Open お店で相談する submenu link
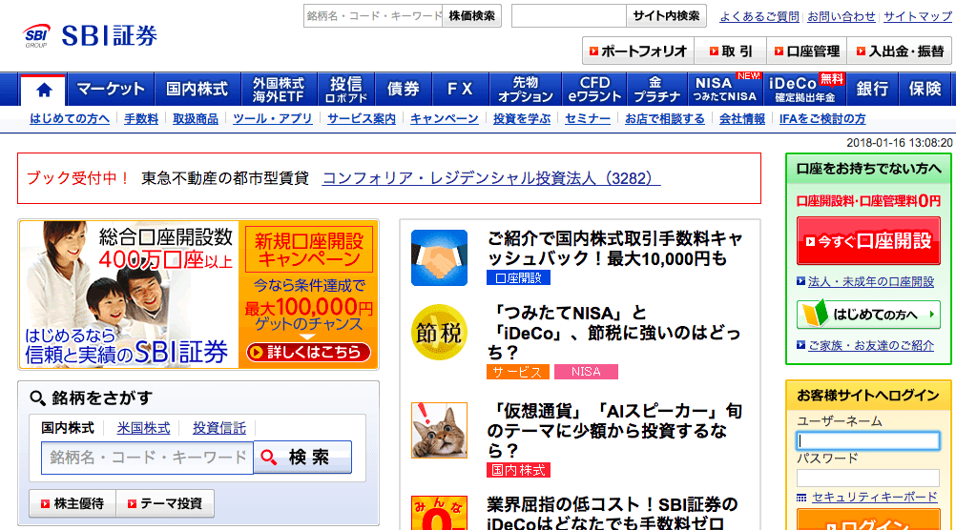 665,119
